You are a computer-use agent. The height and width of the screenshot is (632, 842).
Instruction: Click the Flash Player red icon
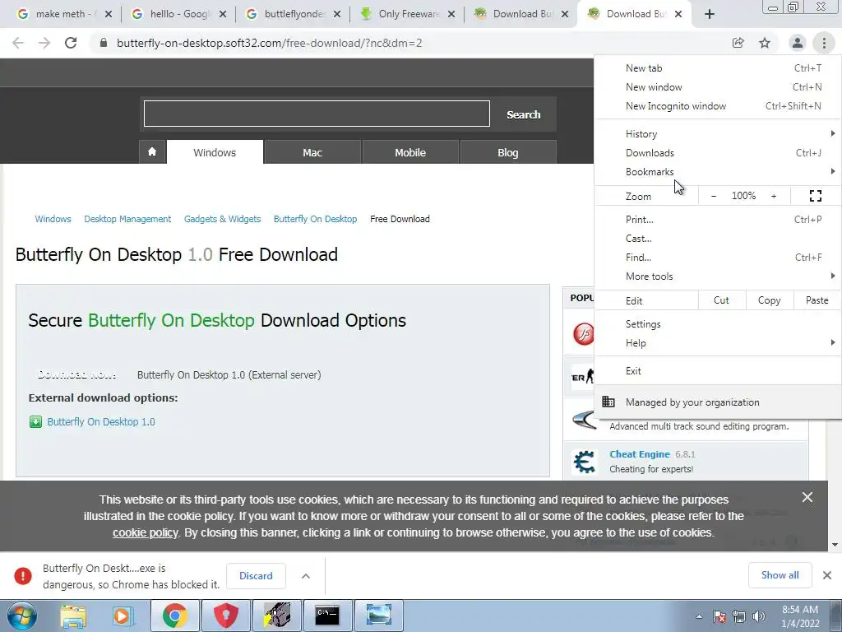pos(585,334)
